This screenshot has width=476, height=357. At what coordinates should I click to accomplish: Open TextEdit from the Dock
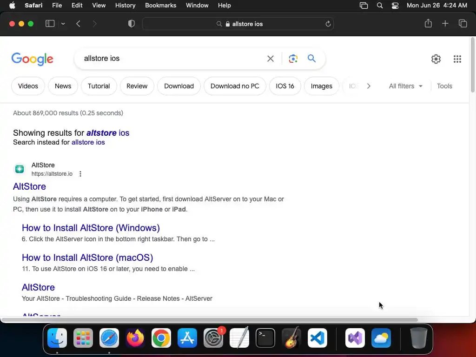[239, 337]
